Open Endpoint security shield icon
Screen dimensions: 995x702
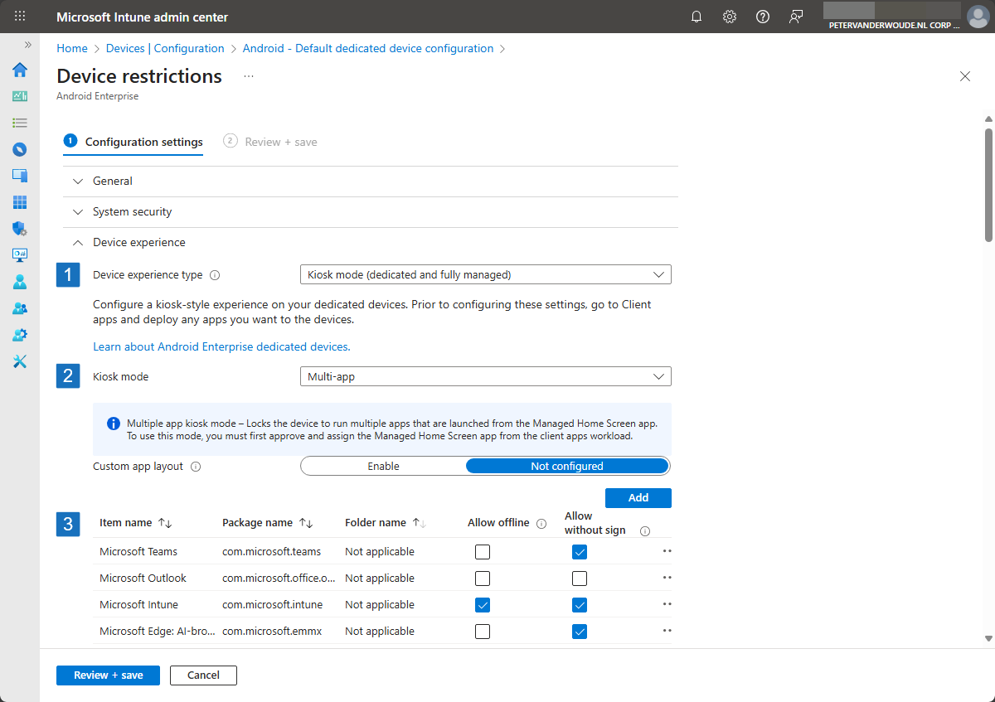coord(20,229)
